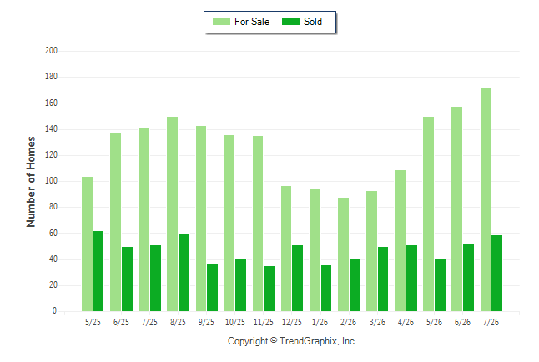Click the 12/25 x-axis label
Viewport: 539px width, 362px height.
pyautogui.click(x=292, y=322)
